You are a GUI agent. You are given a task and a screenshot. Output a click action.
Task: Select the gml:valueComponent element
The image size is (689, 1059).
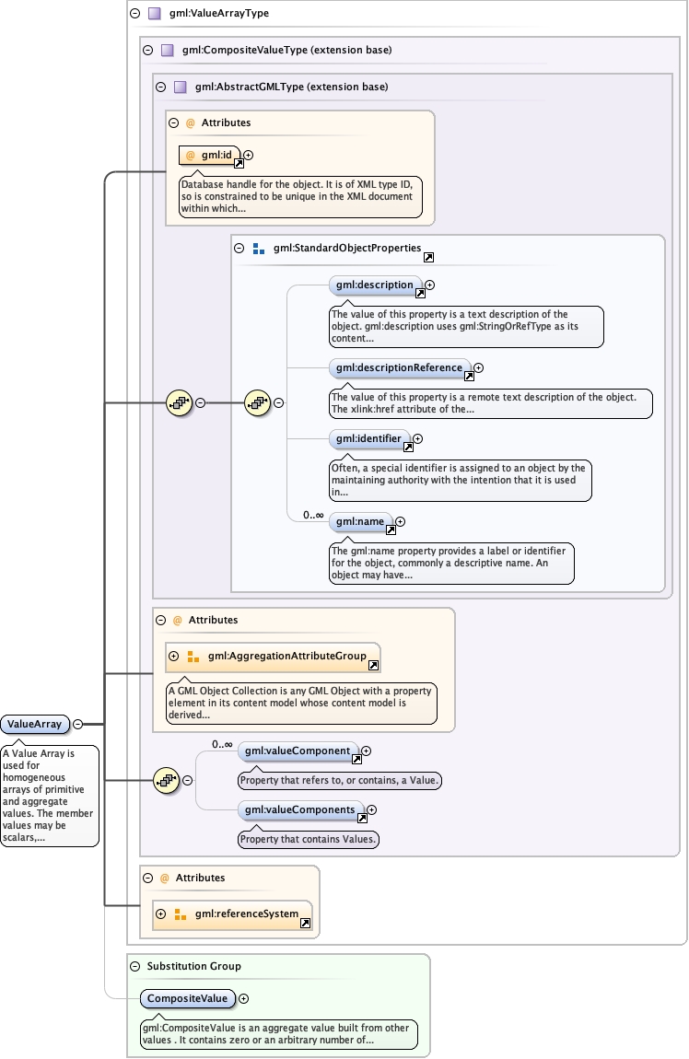coord(297,751)
